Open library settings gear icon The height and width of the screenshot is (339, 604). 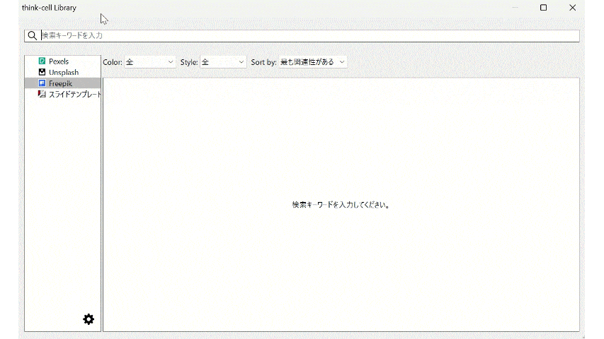(89, 319)
